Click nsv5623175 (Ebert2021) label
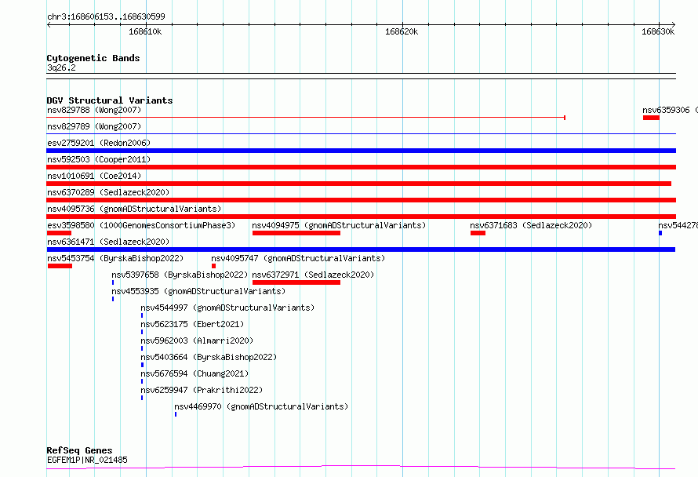This screenshot has height=477, width=698. point(192,324)
